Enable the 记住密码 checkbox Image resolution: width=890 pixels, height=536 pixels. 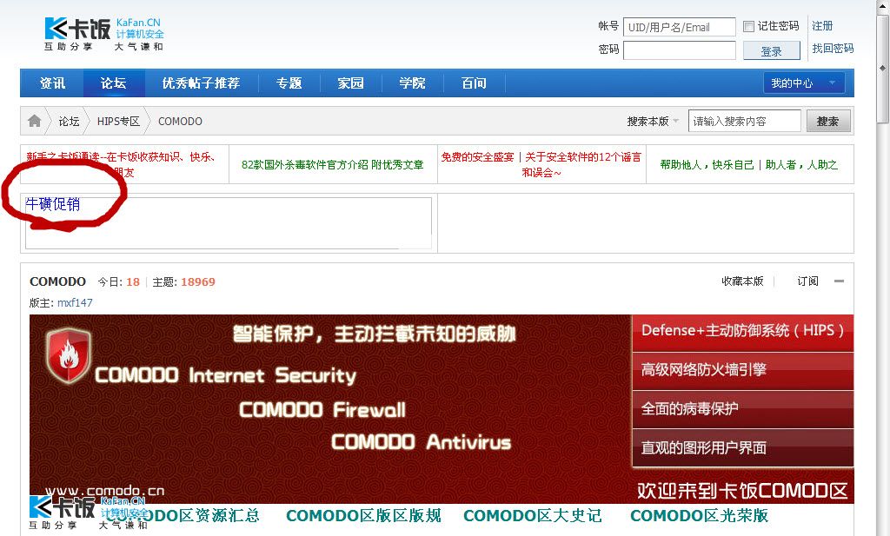click(x=748, y=26)
